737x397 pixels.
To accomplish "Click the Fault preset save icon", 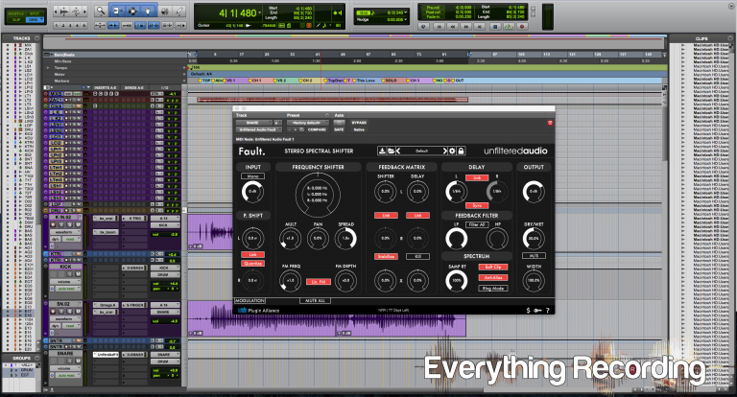I will click(x=382, y=151).
